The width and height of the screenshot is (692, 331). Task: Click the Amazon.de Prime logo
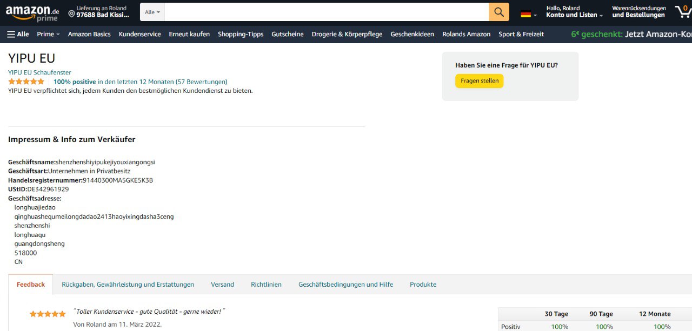point(32,12)
